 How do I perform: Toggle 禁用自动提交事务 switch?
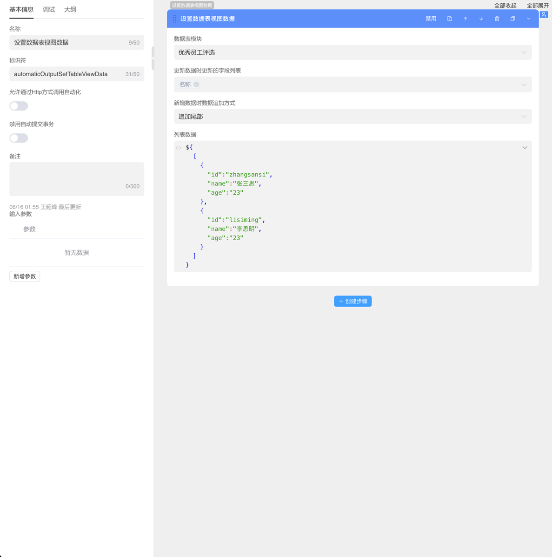pos(19,138)
